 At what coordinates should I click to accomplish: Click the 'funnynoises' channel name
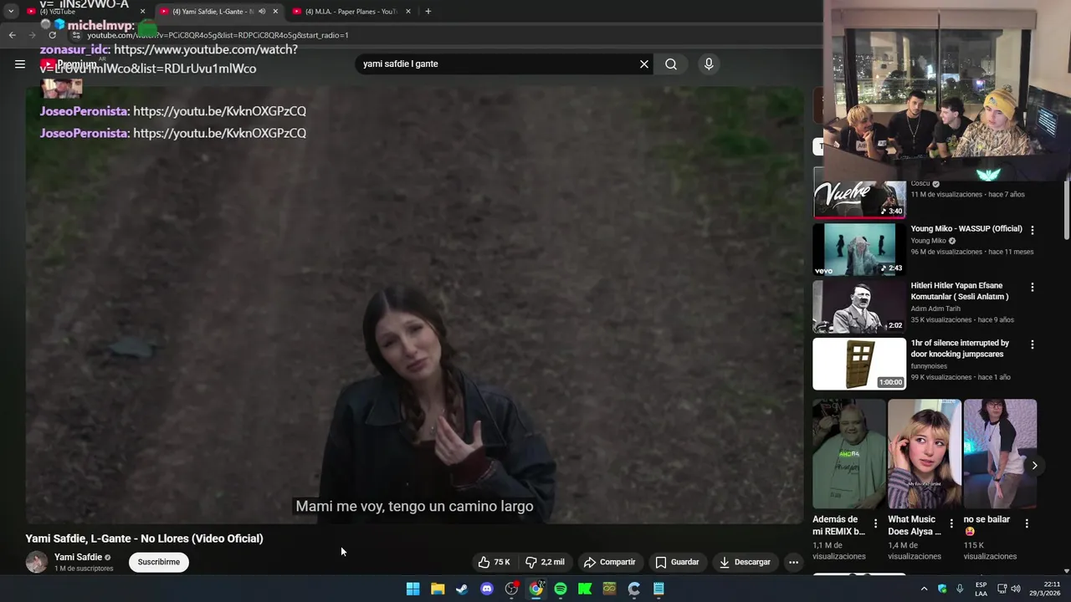(929, 366)
